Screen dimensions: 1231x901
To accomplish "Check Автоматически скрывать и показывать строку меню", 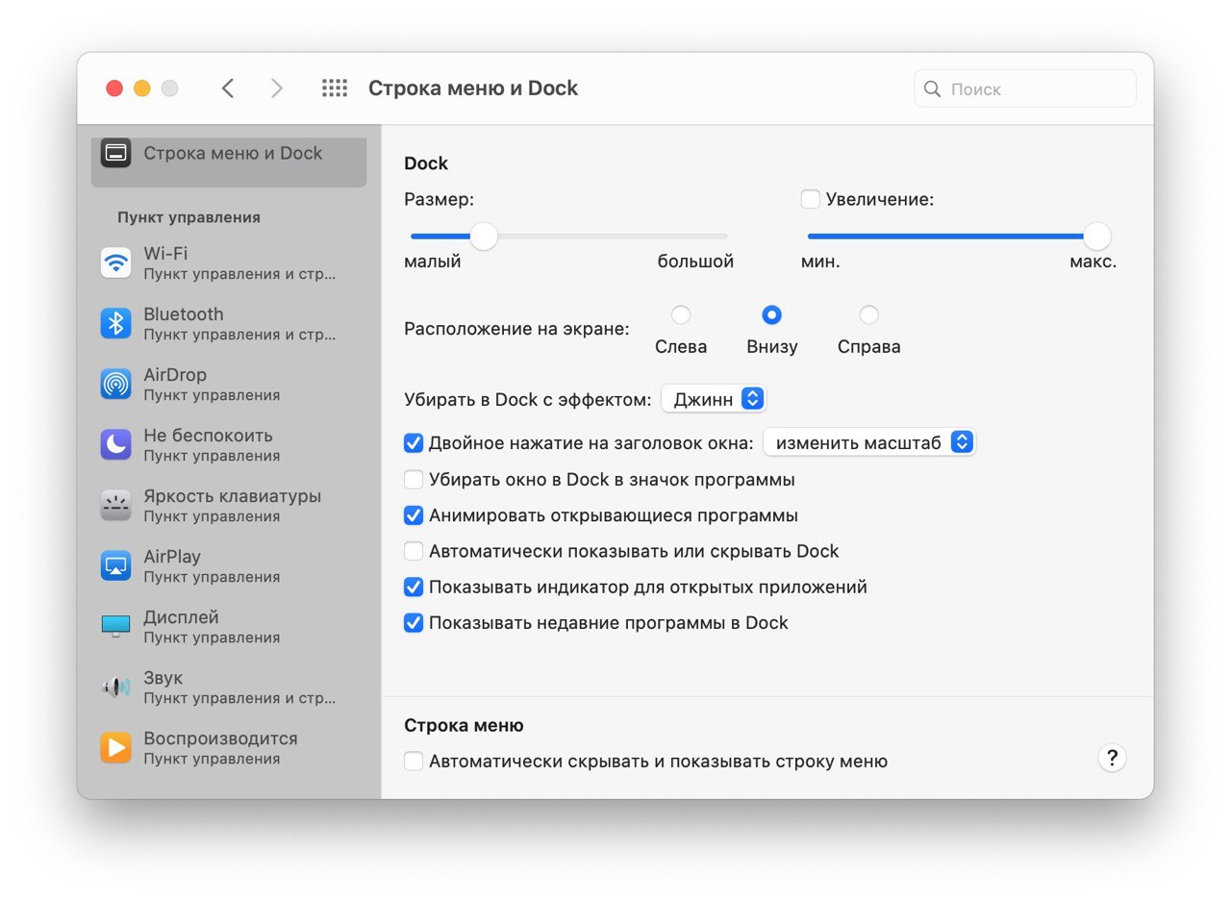I will (414, 762).
